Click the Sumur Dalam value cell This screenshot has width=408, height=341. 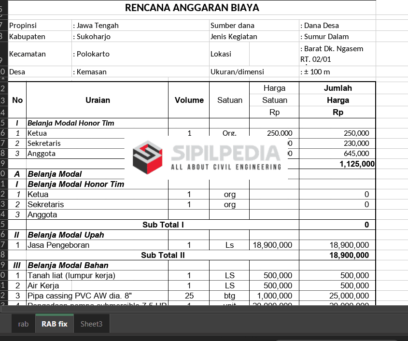coord(337,37)
